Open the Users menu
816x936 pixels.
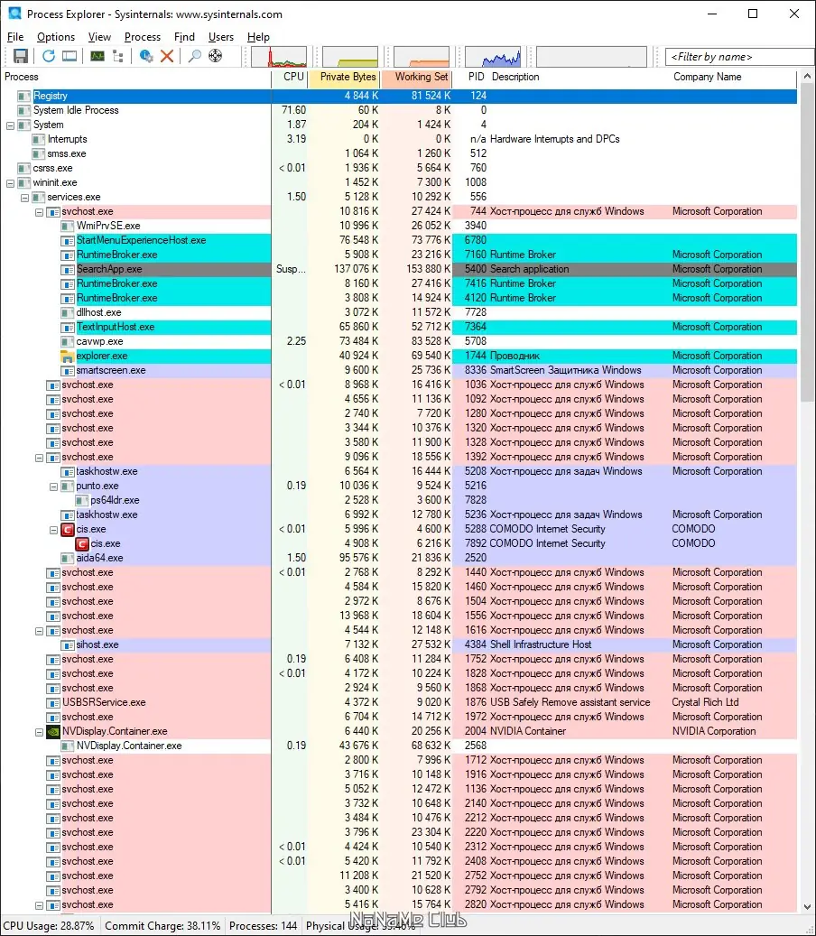221,37
